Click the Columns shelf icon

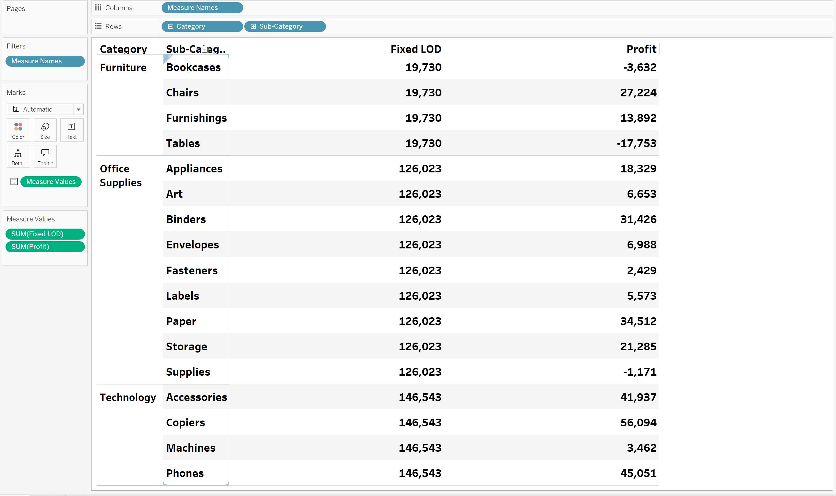(x=98, y=7)
